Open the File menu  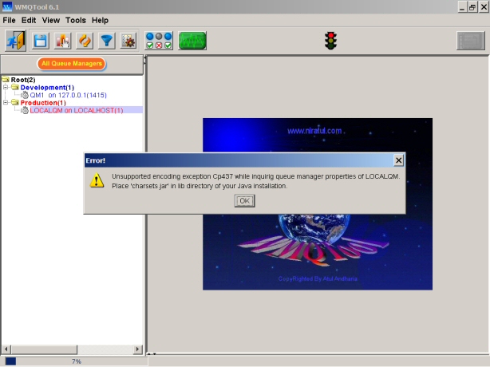click(9, 20)
